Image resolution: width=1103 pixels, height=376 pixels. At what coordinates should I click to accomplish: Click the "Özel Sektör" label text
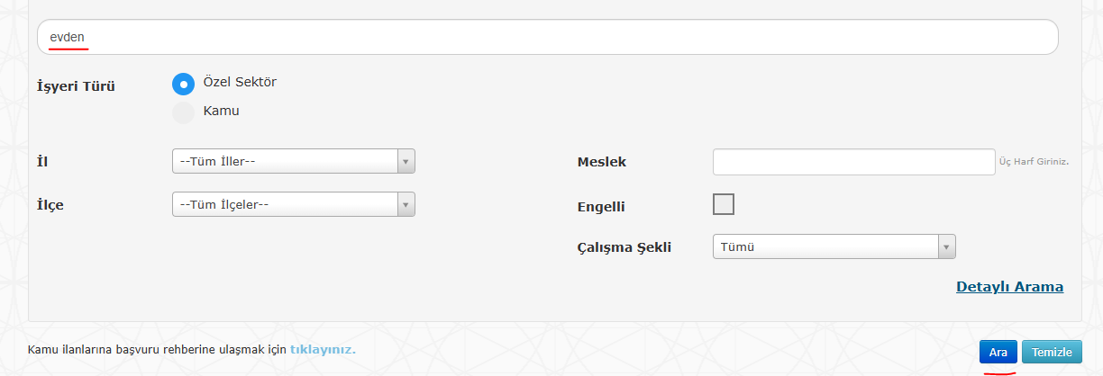[x=240, y=82]
